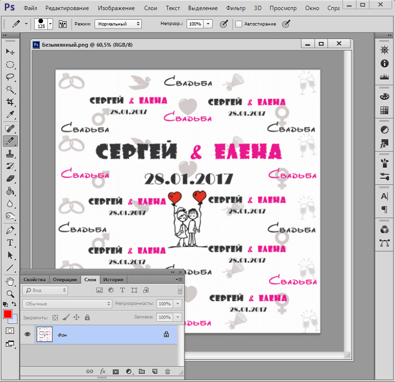Click the red foreground color swatch

[x=8, y=314]
